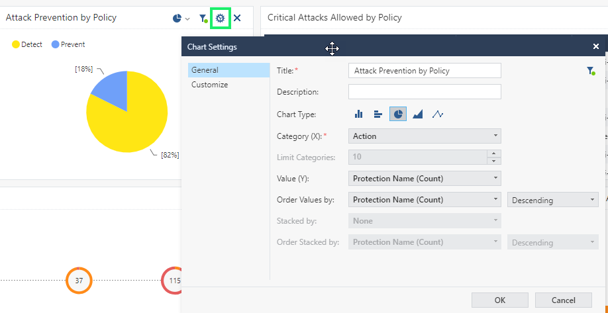Viewport: 608px width, 313px height.
Task: Select the area chart type
Action: pos(418,114)
